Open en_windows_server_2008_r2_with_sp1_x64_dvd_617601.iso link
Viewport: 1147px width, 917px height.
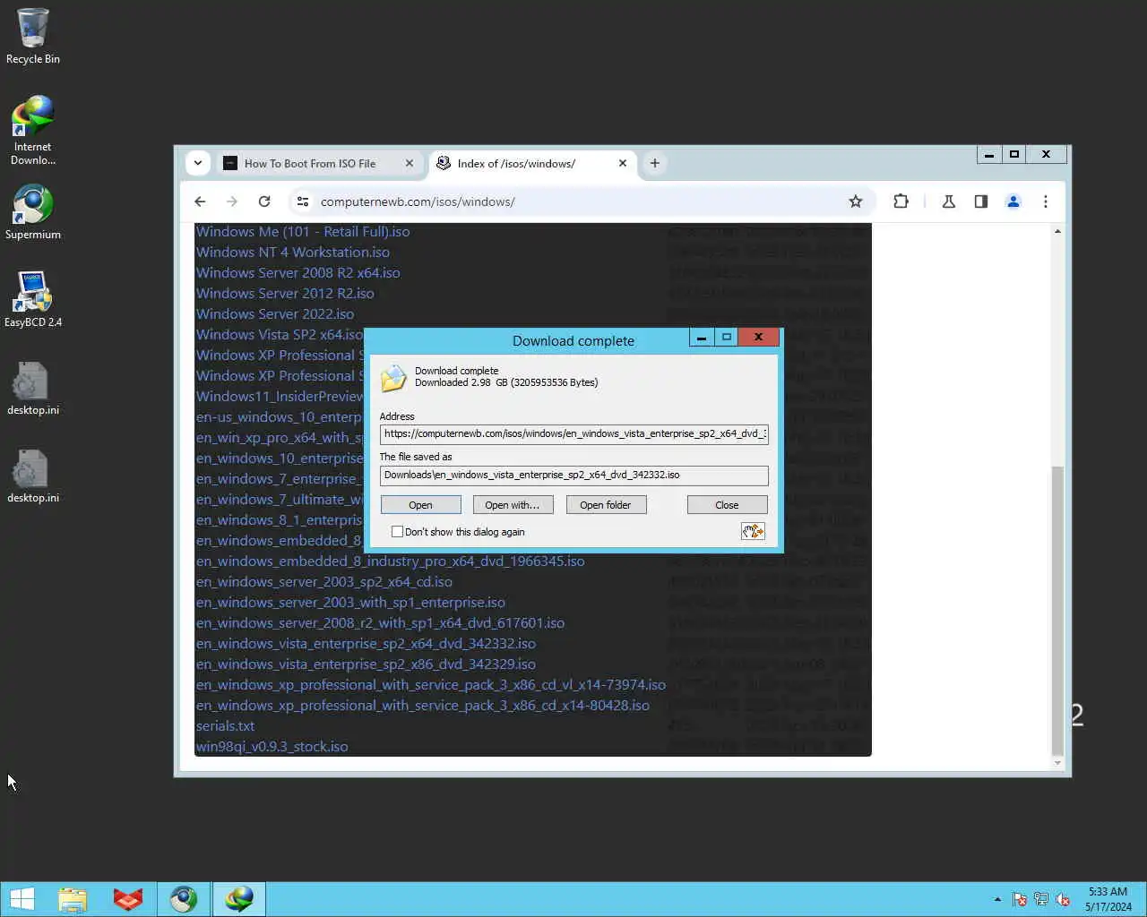[x=381, y=623]
